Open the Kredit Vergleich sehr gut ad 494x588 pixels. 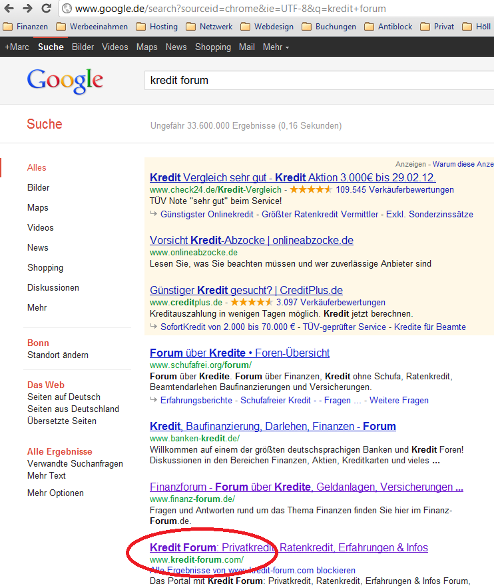293,177
